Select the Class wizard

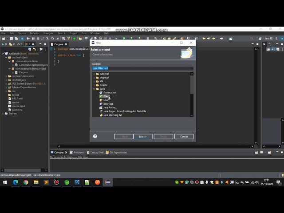pyautogui.click(x=105, y=96)
